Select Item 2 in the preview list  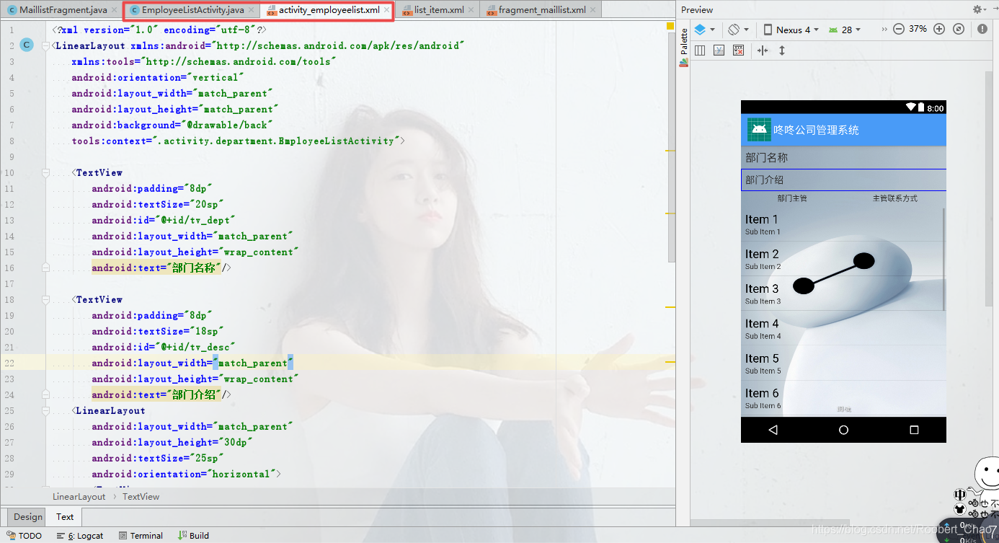click(x=842, y=259)
